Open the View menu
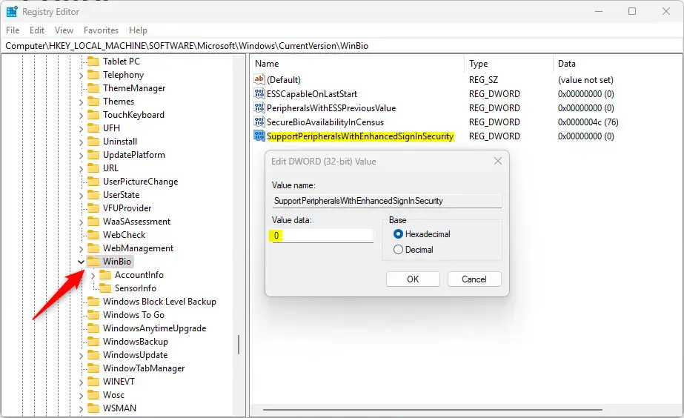 64,30
